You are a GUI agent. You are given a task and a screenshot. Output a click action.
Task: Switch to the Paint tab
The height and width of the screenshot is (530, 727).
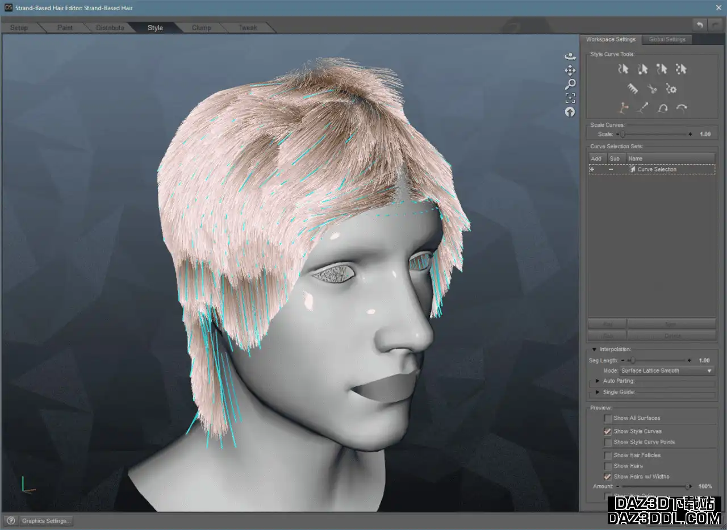[x=65, y=28]
